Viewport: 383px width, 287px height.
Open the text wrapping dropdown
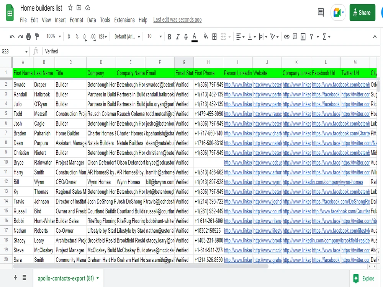point(263,37)
